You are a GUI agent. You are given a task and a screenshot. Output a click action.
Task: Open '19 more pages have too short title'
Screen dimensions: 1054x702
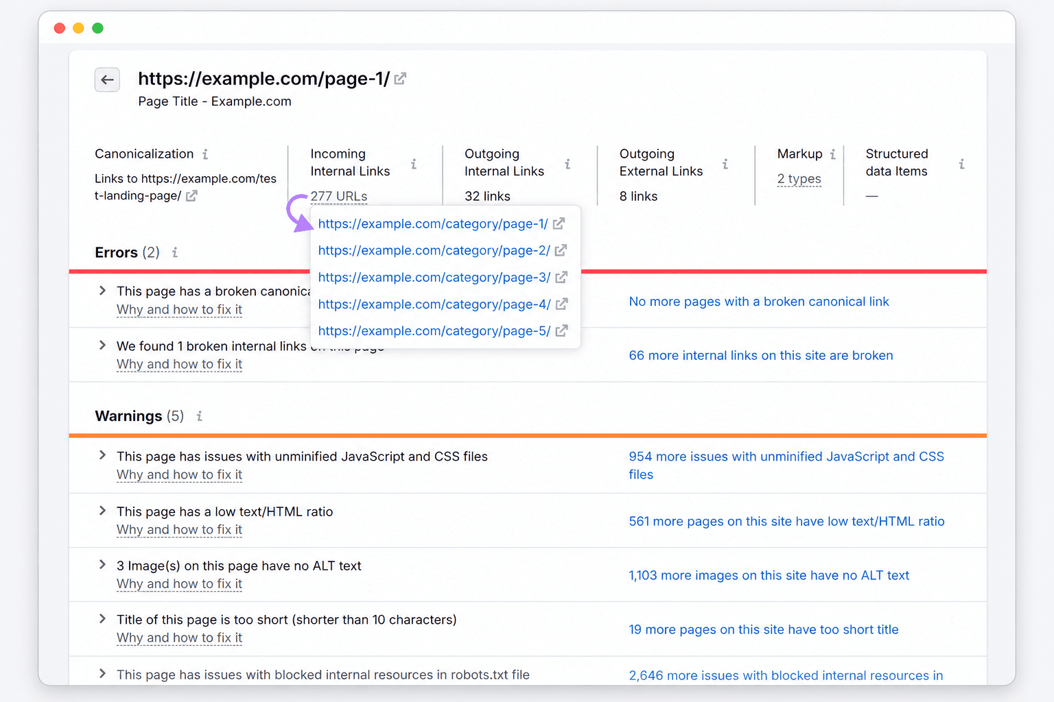coord(764,629)
